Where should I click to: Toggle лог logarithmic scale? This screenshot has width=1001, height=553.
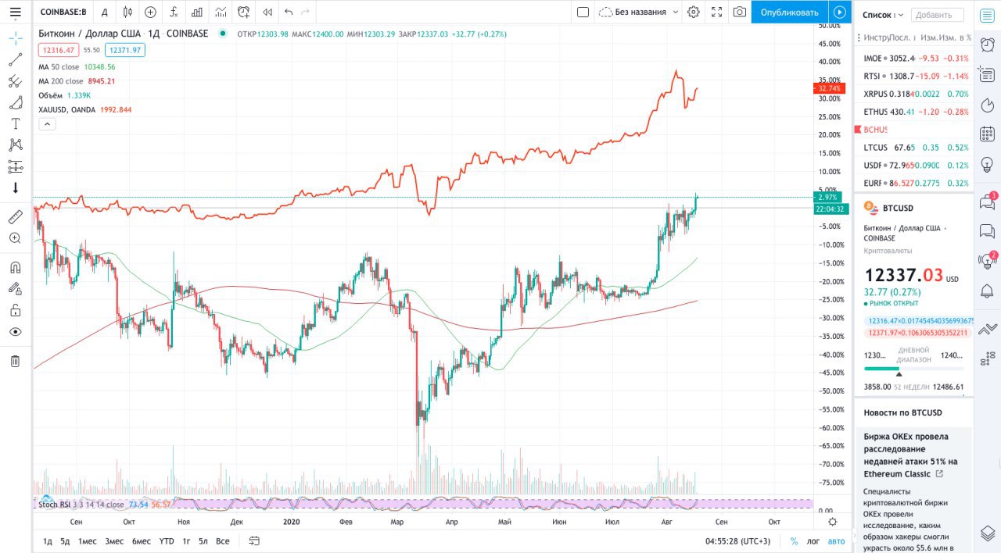point(813,541)
